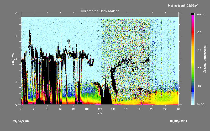Click the '>=25.0' colorbar maximum label
The image size is (210, 131).
tap(200, 14)
